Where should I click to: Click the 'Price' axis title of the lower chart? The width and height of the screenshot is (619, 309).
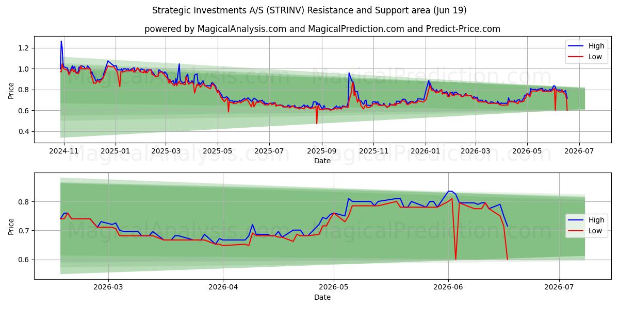tap(11, 226)
